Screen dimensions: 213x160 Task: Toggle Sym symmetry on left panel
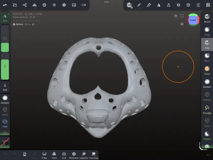click(5, 18)
